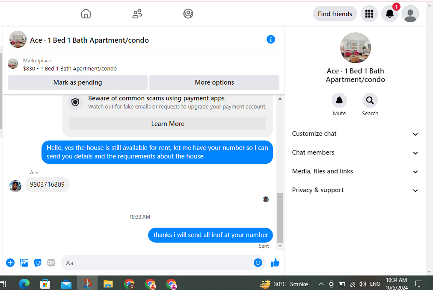433x290 pixels.
Task: Open the Chrome icon next to File Explorer
Action: [x=129, y=284]
